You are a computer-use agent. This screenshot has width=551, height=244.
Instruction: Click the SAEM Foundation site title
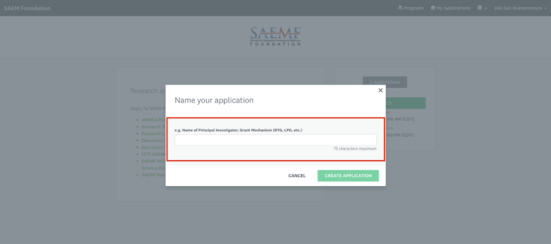[27, 8]
